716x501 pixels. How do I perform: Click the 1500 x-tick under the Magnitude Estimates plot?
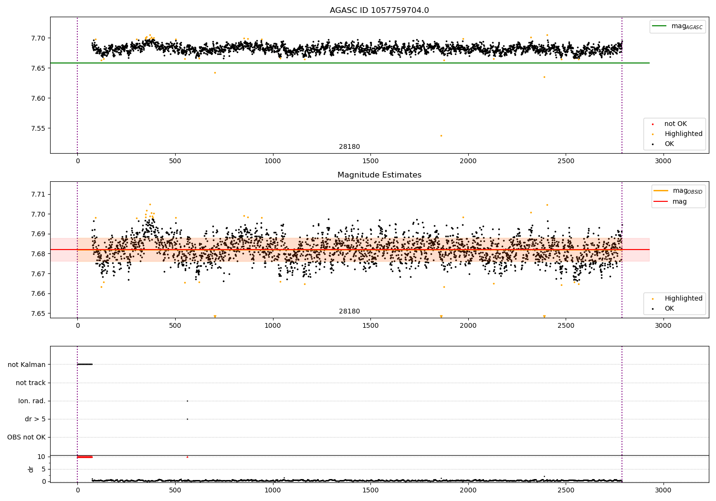(x=370, y=325)
